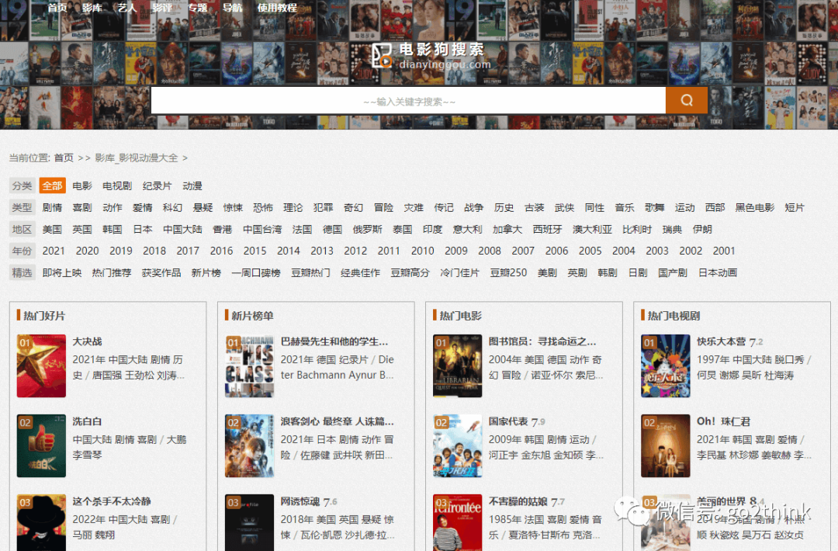Open the 大决战 poster thumbnail
838x551 pixels.
41,366
